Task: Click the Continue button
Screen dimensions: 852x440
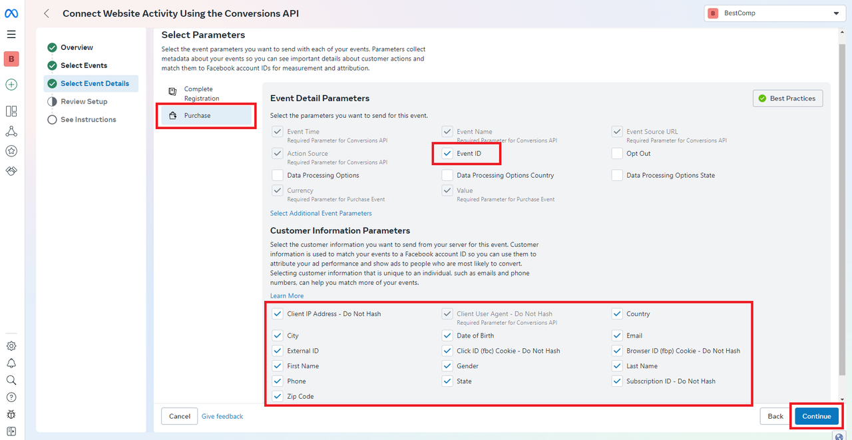Action: tap(817, 416)
